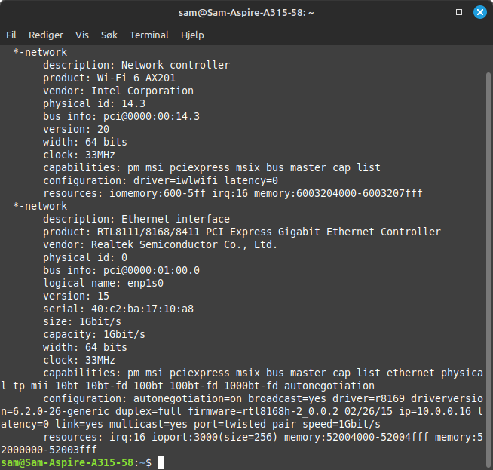Image resolution: width=493 pixels, height=470 pixels.
Task: Open the Fil menu
Action: point(11,35)
